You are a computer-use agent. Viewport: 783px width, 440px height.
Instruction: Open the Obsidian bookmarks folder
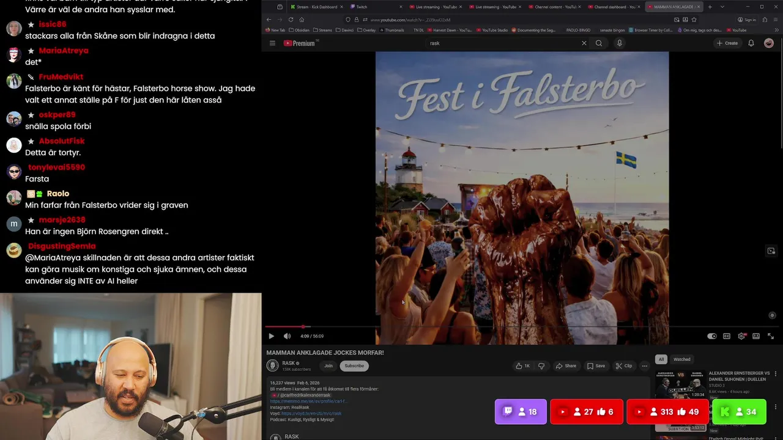pyautogui.click(x=299, y=30)
